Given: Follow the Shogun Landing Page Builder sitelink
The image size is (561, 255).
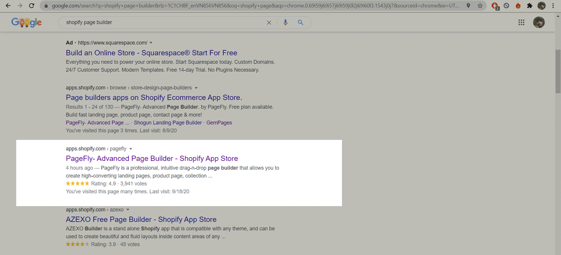Looking at the screenshot, I should click(167, 123).
